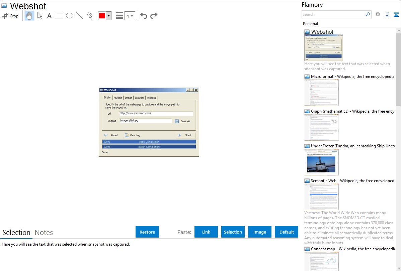The height and width of the screenshot is (271, 401).
Task: Click the Semantic Web page thumbnail
Action: pyautogui.click(x=321, y=197)
